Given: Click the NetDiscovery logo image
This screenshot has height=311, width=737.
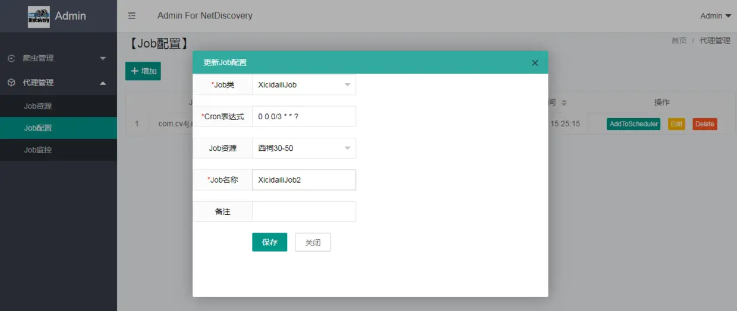Looking at the screenshot, I should click(39, 16).
